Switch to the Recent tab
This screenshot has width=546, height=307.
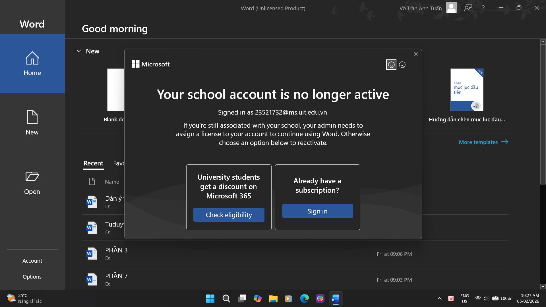(x=93, y=163)
